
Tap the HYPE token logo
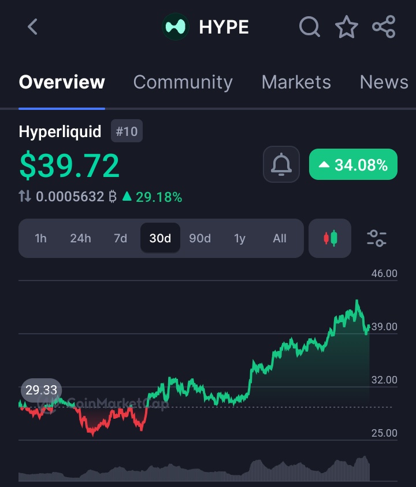176,27
